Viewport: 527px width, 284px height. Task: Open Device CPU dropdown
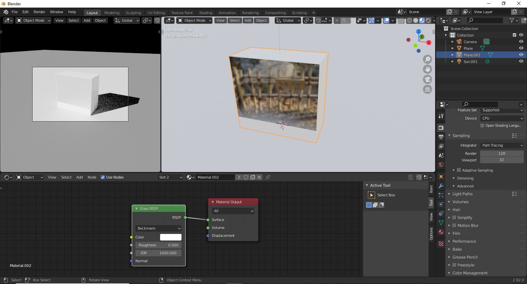click(x=502, y=118)
